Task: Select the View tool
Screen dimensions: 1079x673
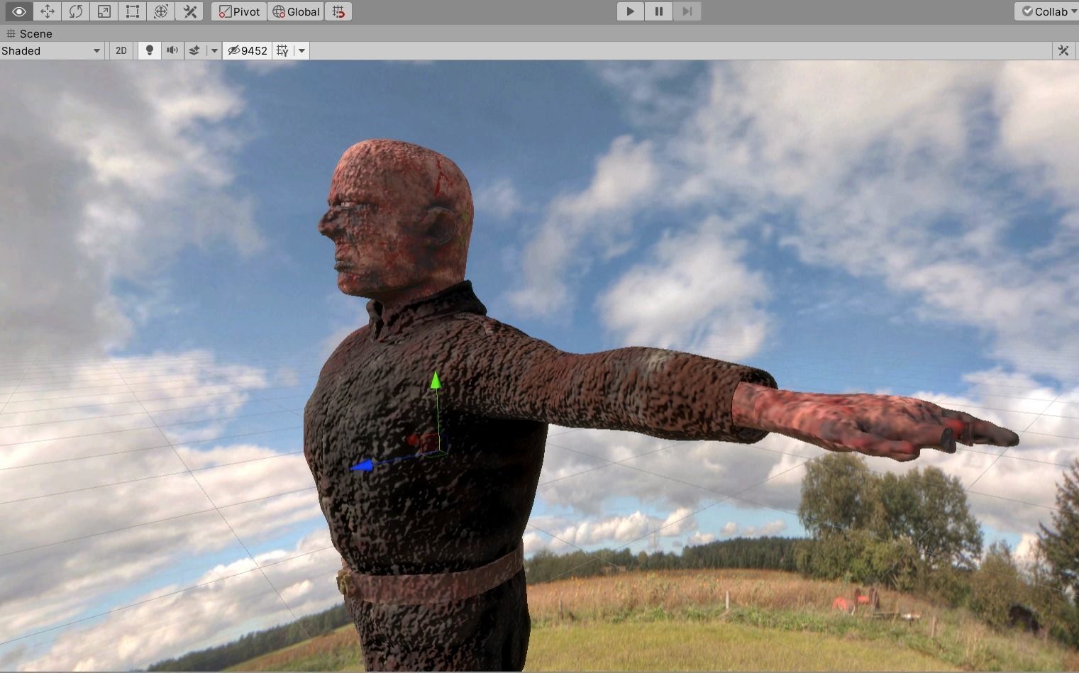Action: [18, 11]
